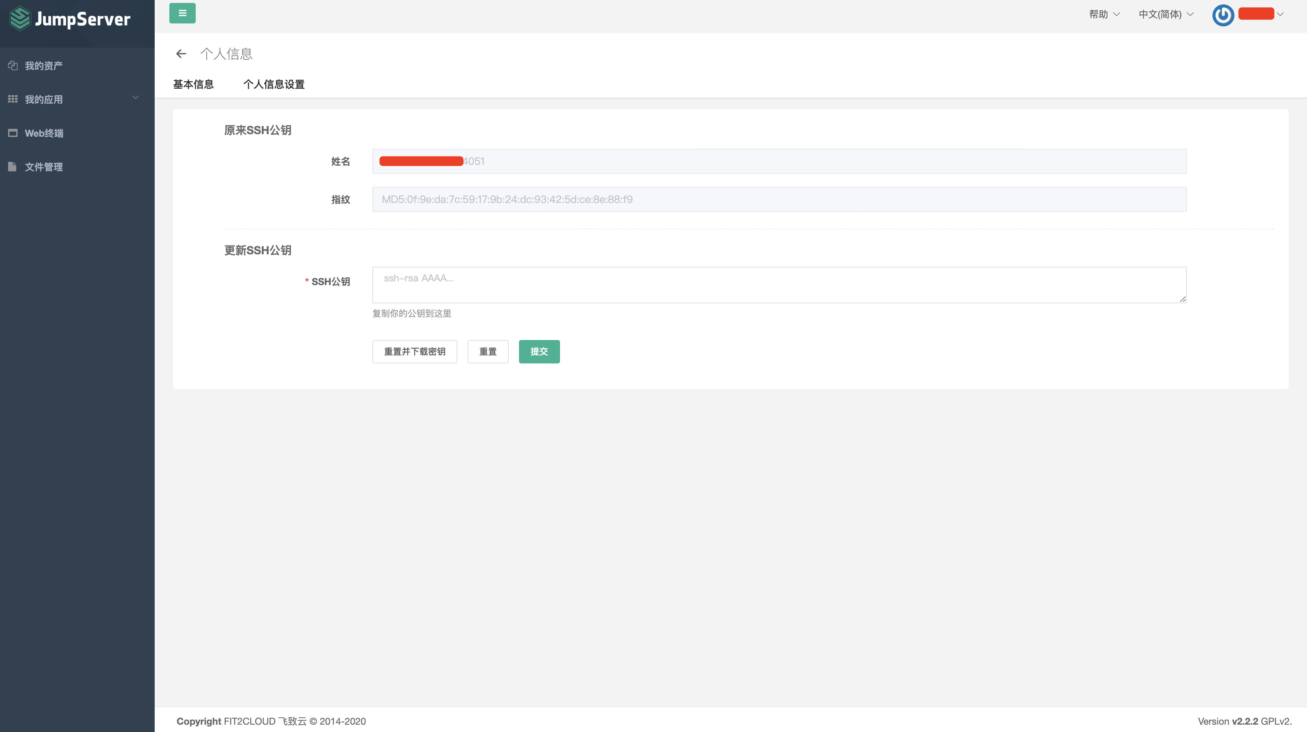Click 重置并下载密钥 to reset and download key

tap(415, 352)
